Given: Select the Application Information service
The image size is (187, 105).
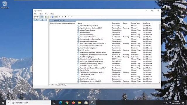Looking at the screenshot, I should coord(88,37).
